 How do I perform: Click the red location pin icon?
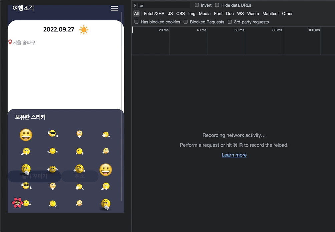click(10, 42)
